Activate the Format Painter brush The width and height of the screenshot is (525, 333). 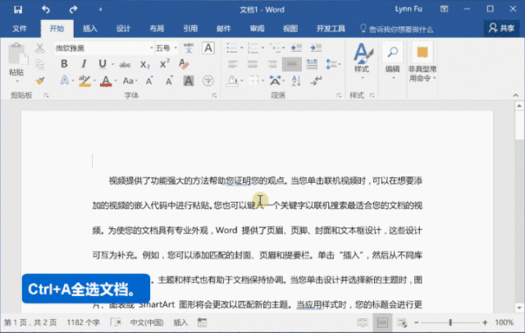pos(40,80)
